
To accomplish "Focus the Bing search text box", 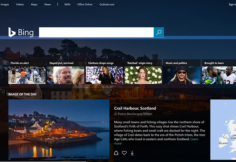I will pyautogui.click(x=96, y=32).
